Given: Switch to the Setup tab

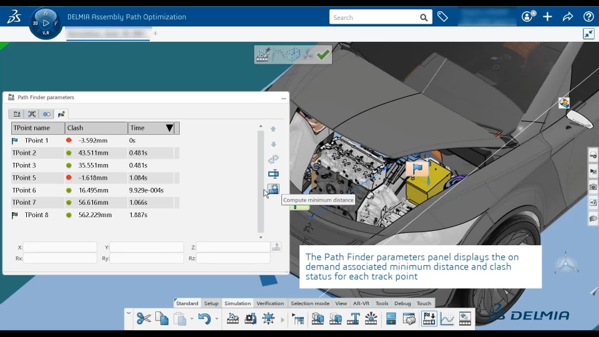Looking at the screenshot, I should click(212, 303).
